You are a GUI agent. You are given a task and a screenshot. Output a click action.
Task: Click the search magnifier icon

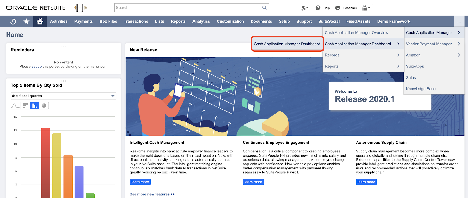(264, 8)
